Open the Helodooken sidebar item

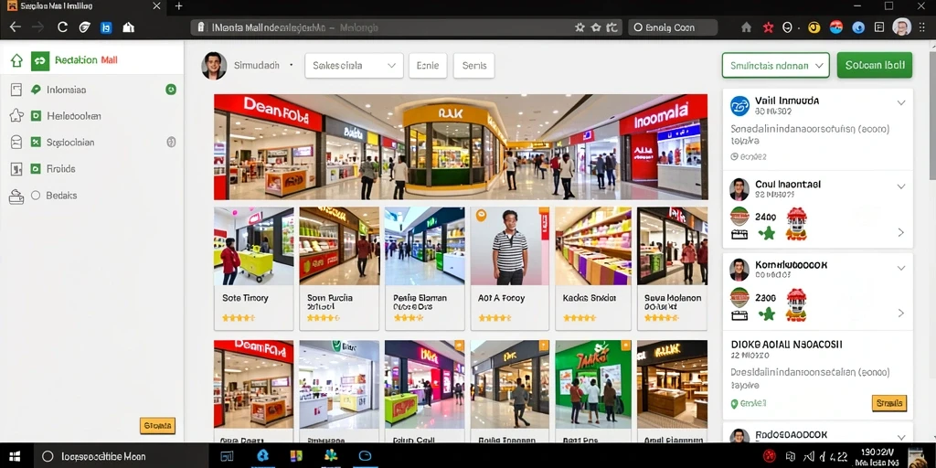(x=73, y=116)
